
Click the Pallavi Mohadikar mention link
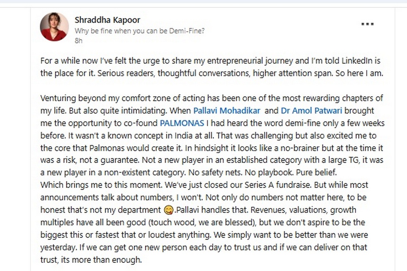[x=227, y=111]
